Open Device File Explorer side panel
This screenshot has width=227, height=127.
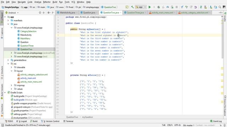pyautogui.click(x=225, y=105)
